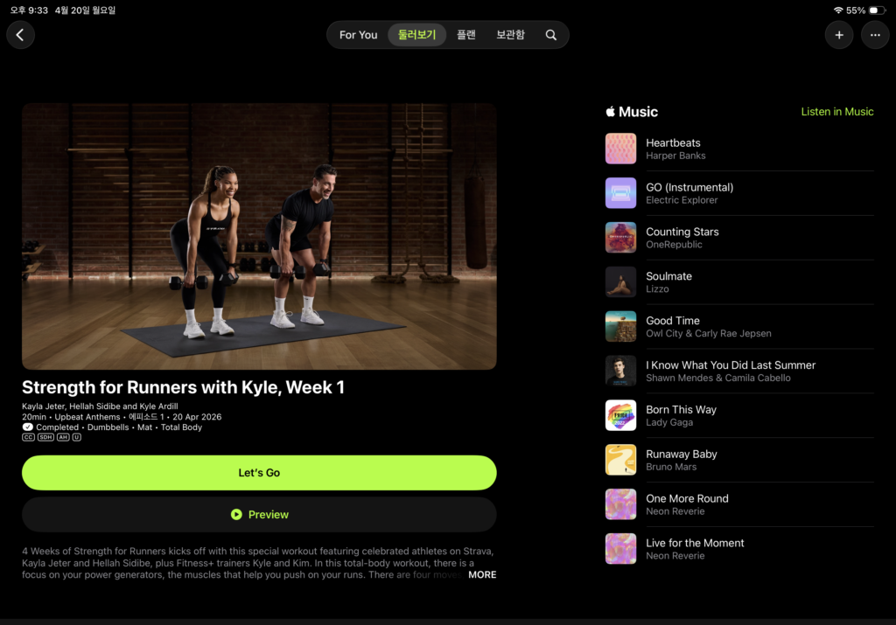
Task: Switch to the For You tab
Action: pyautogui.click(x=358, y=35)
